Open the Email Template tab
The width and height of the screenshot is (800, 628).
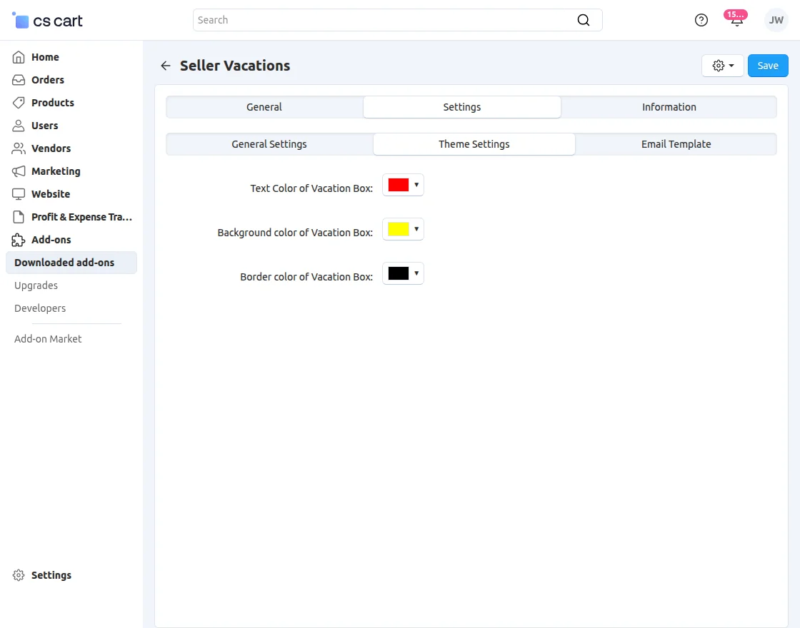(676, 143)
